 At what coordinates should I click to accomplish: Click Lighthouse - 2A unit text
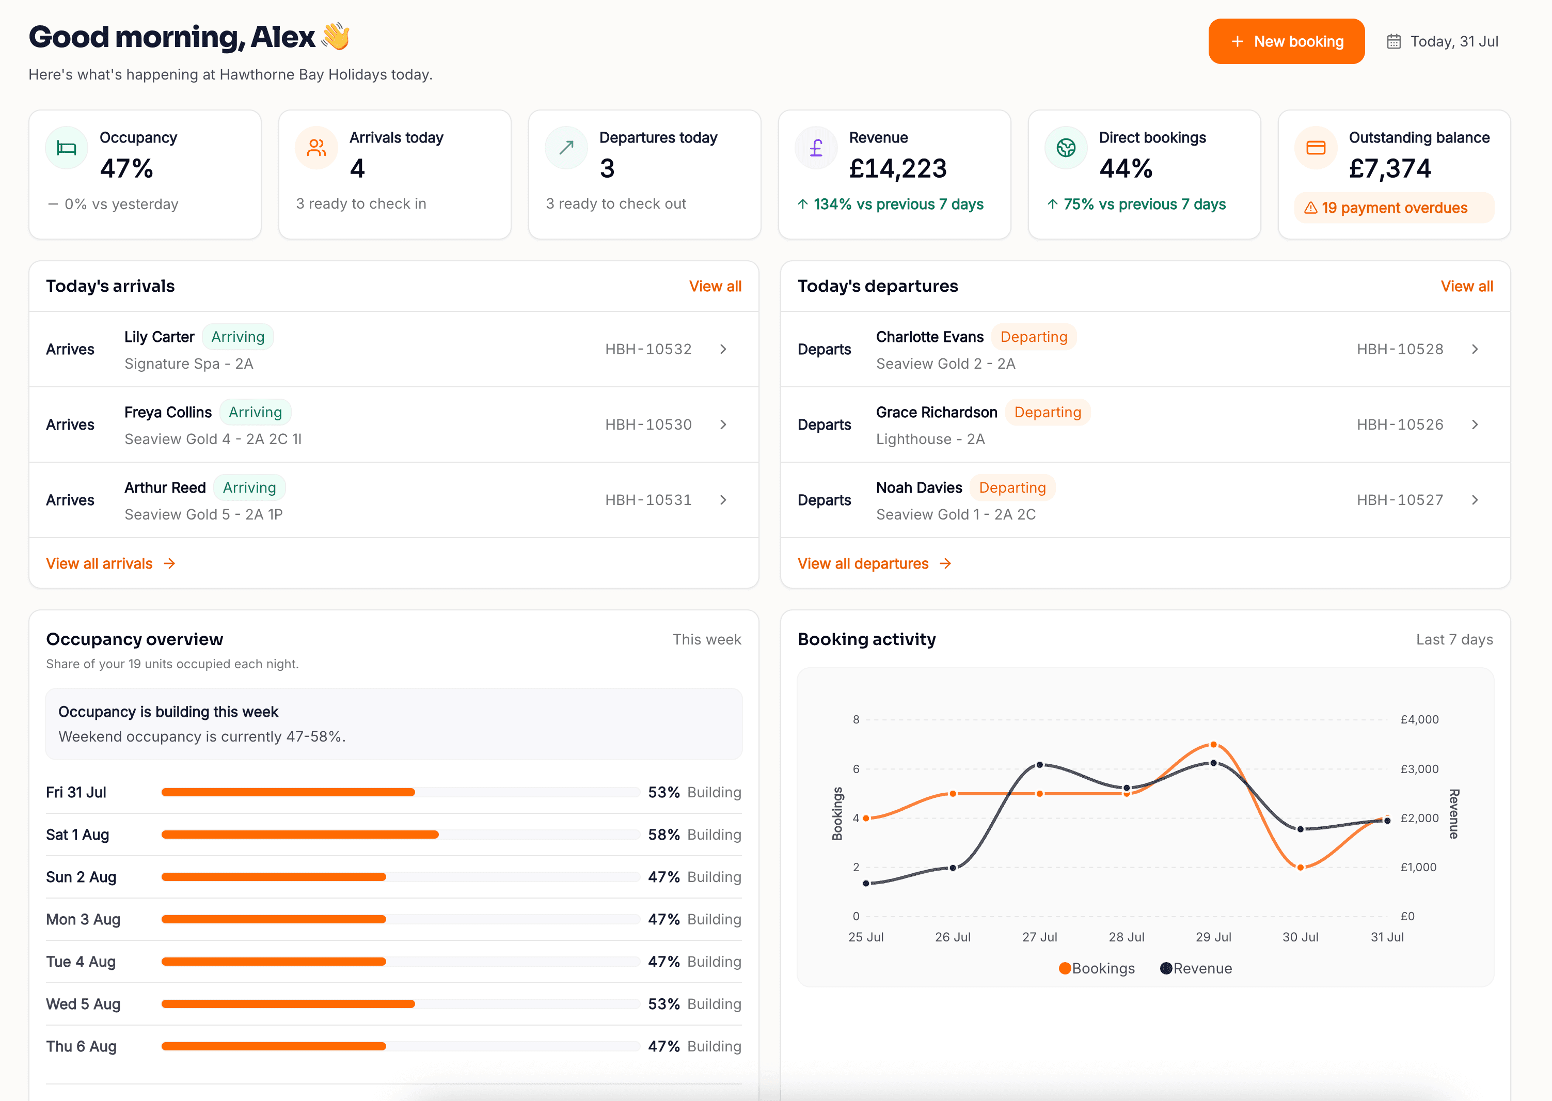930,439
